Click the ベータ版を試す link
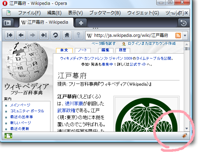206x156 pixels. point(104,44)
